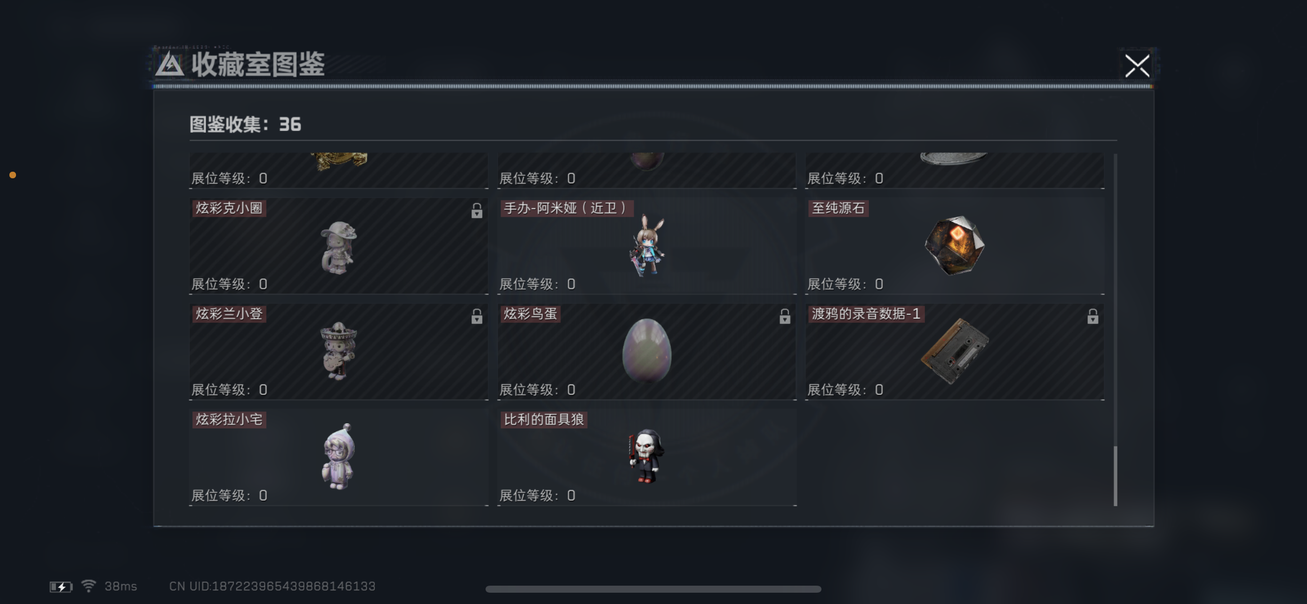Click the lock icon on 炫彩克小圈
This screenshot has height=604, width=1307.
477,210
